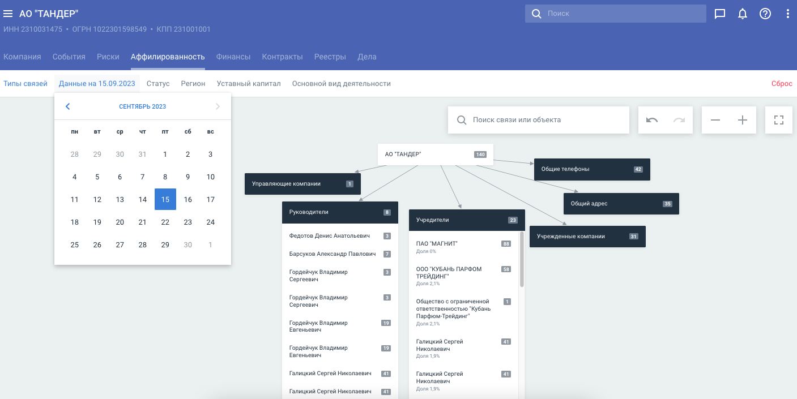797x399 pixels.
Task: Zoom in the graph with plus
Action: point(743,120)
